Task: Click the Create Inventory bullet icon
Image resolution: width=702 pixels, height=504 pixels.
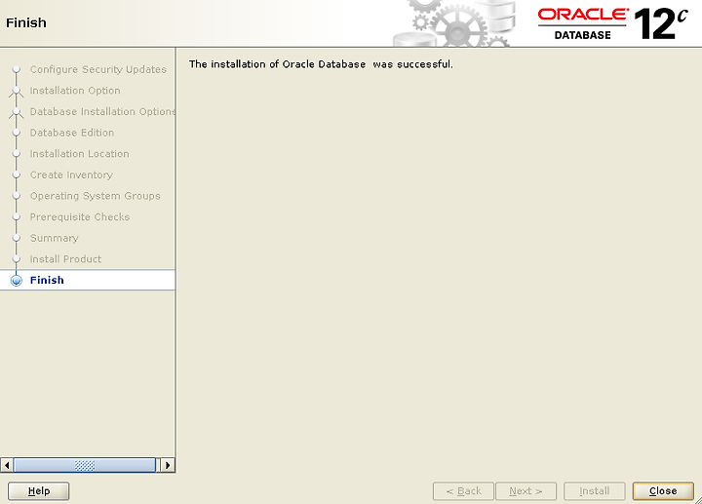Action: [17, 174]
